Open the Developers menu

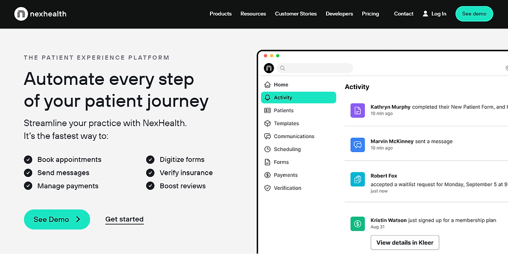click(339, 14)
